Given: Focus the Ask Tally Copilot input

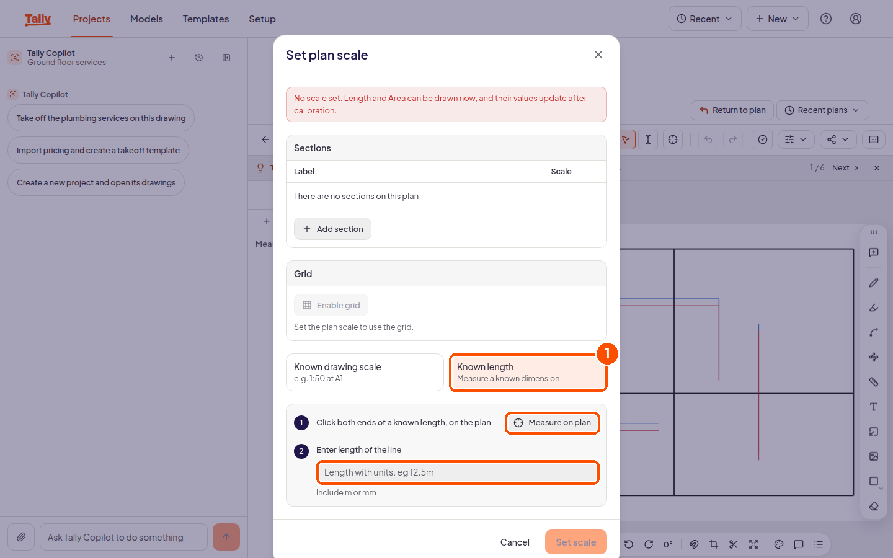Looking at the screenshot, I should [123, 537].
